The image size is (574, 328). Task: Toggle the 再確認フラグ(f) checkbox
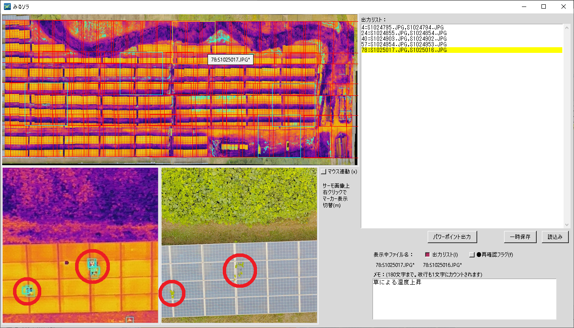472,255
